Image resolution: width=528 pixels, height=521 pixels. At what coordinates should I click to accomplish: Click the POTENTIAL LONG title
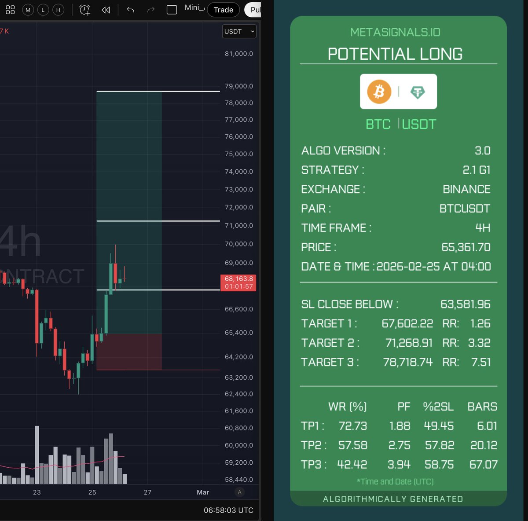click(x=395, y=54)
